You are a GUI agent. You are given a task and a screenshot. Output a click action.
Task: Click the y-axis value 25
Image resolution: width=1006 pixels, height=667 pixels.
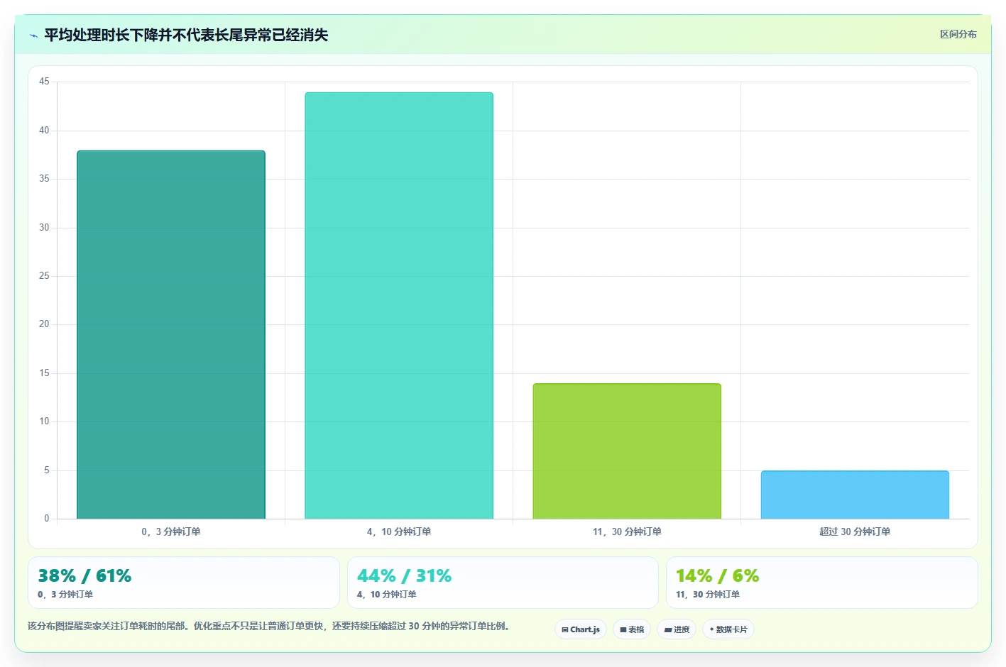pos(44,276)
